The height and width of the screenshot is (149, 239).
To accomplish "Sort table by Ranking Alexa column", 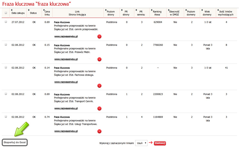I will tap(157, 13).
